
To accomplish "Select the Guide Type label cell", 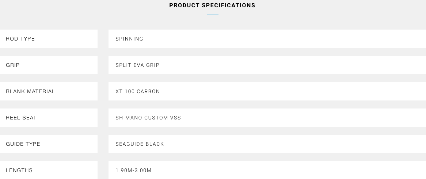I will pos(49,144).
